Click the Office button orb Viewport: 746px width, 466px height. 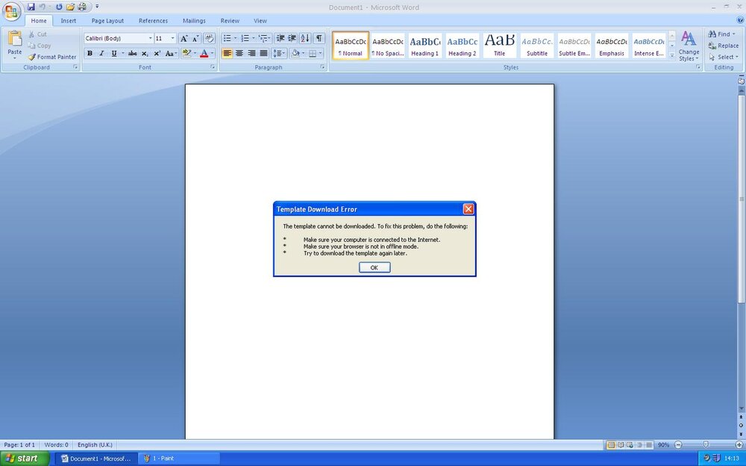pyautogui.click(x=11, y=11)
